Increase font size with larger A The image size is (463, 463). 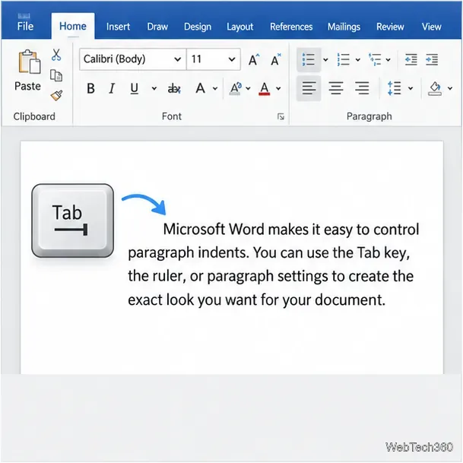click(x=254, y=59)
